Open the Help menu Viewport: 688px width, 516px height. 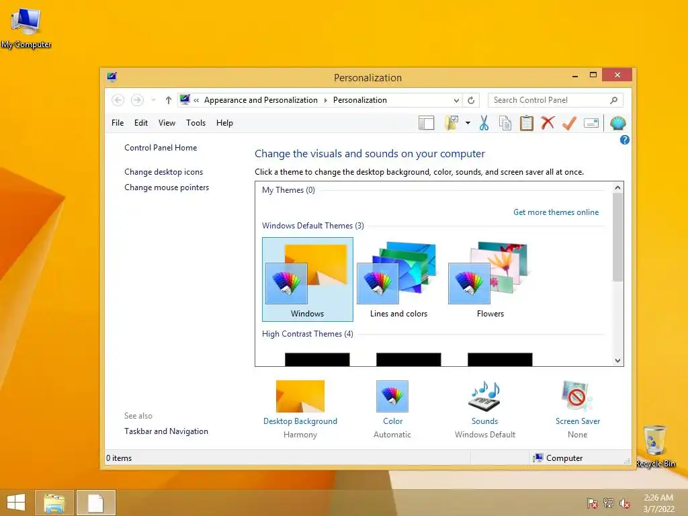tap(224, 123)
